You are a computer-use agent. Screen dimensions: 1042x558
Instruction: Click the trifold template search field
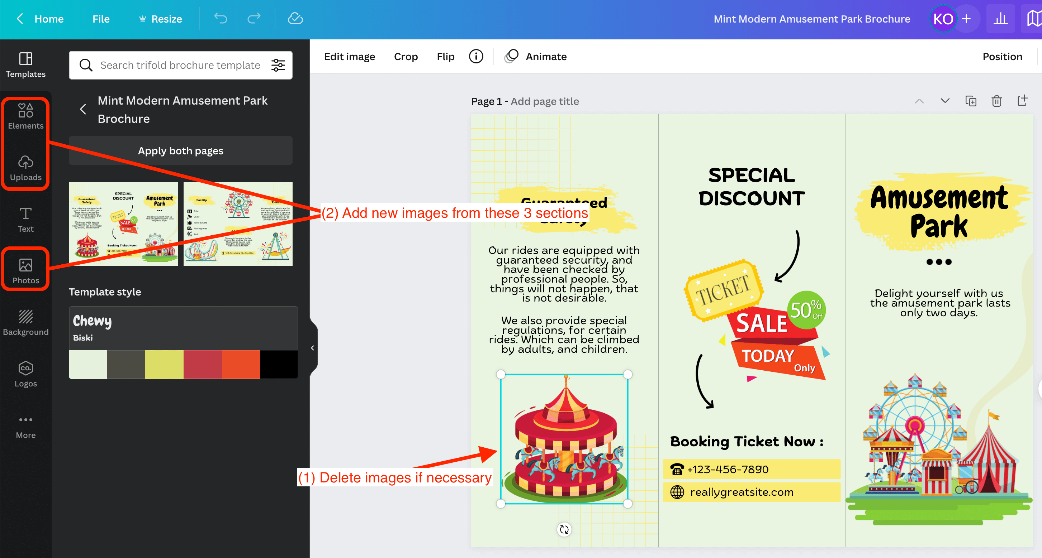pyautogui.click(x=180, y=65)
